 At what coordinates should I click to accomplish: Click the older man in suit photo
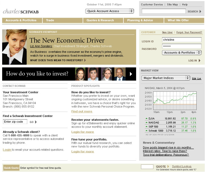[120, 74]
